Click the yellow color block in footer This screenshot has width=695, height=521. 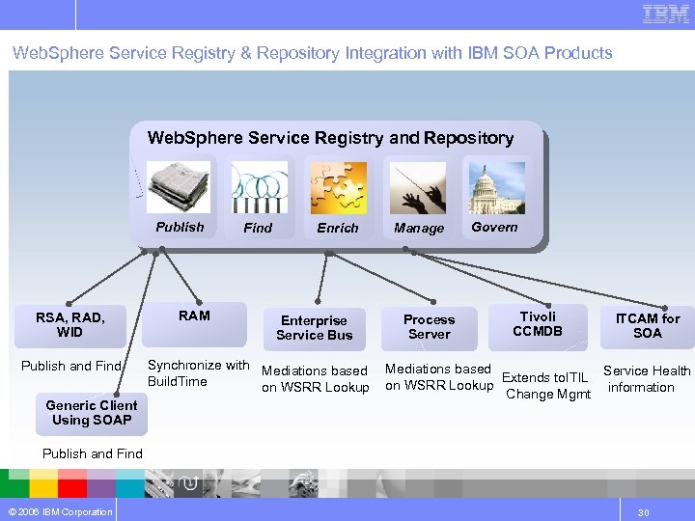click(x=43, y=483)
